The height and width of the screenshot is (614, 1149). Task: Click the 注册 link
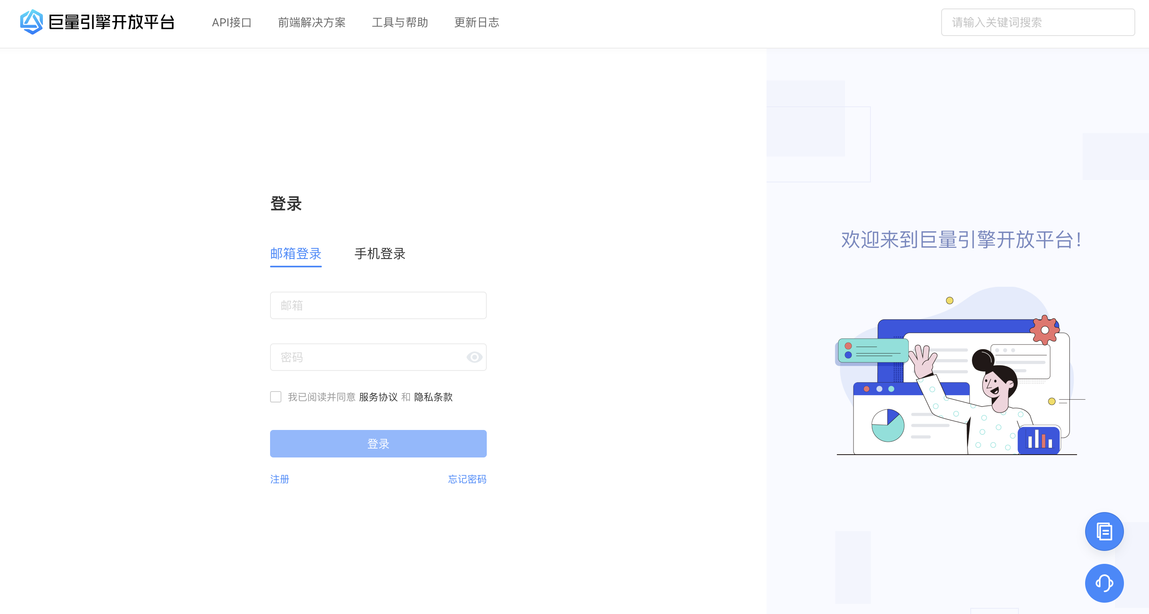[279, 479]
